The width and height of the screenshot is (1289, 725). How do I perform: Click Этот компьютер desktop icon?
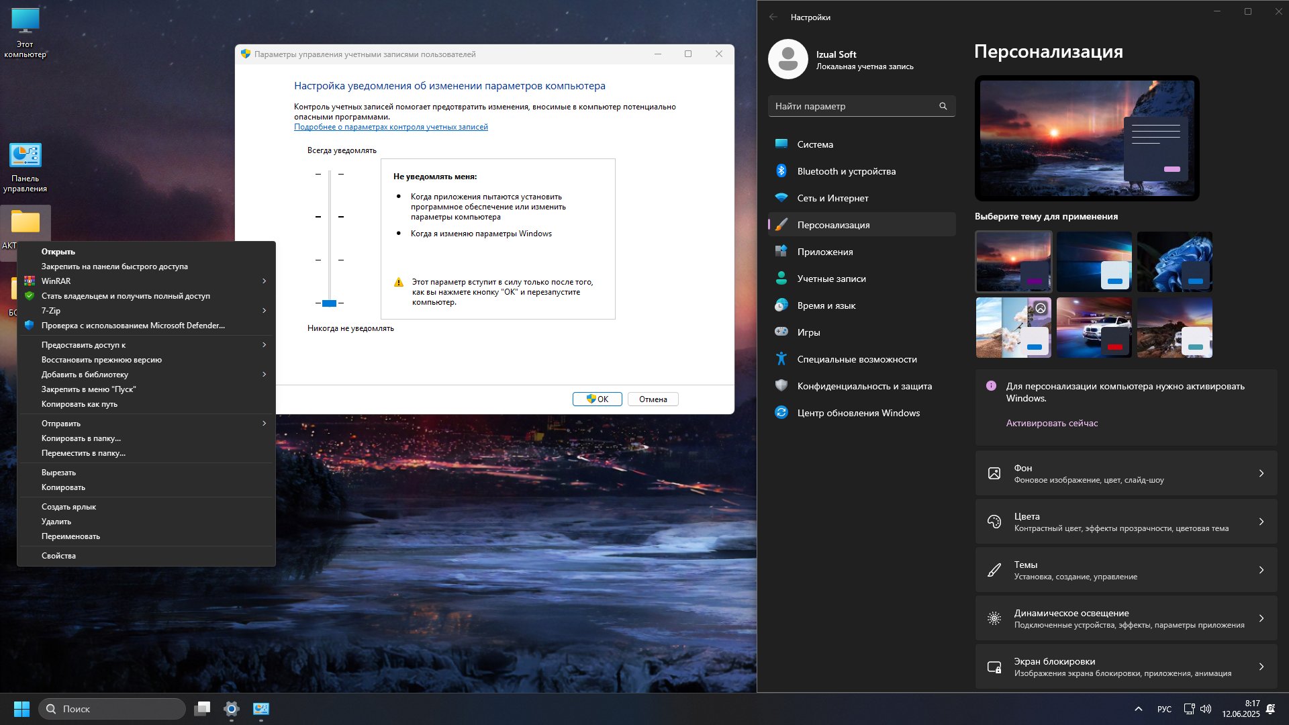coord(26,21)
